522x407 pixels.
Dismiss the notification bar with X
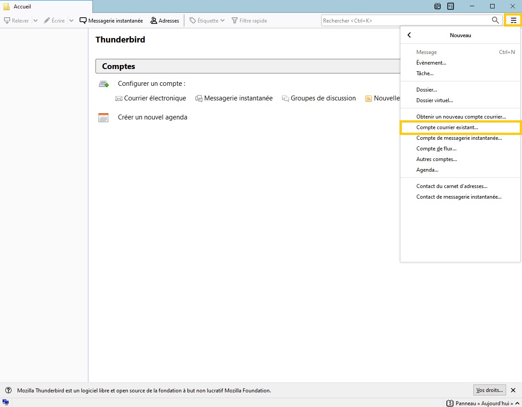coord(513,390)
